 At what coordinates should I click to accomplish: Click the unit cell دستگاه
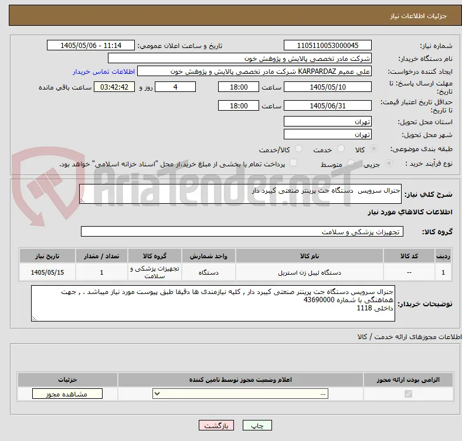(x=208, y=272)
